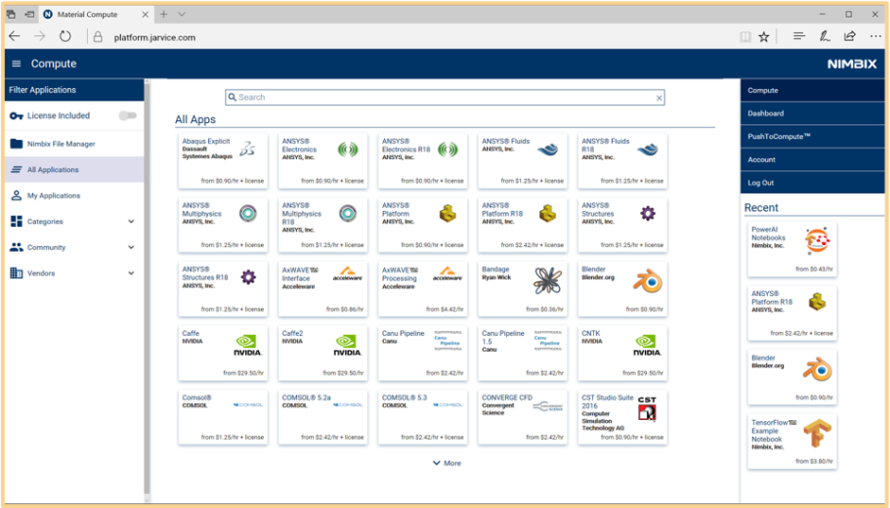Open recent PowerAI Notebooks icon
This screenshot has height=508, width=890.
tap(817, 240)
